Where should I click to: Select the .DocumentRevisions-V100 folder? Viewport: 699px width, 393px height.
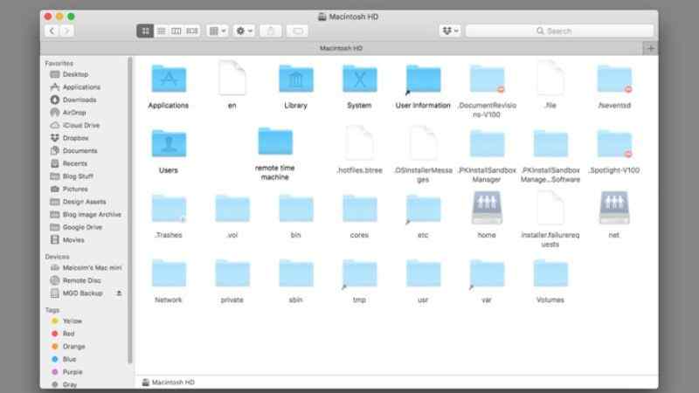click(487, 79)
